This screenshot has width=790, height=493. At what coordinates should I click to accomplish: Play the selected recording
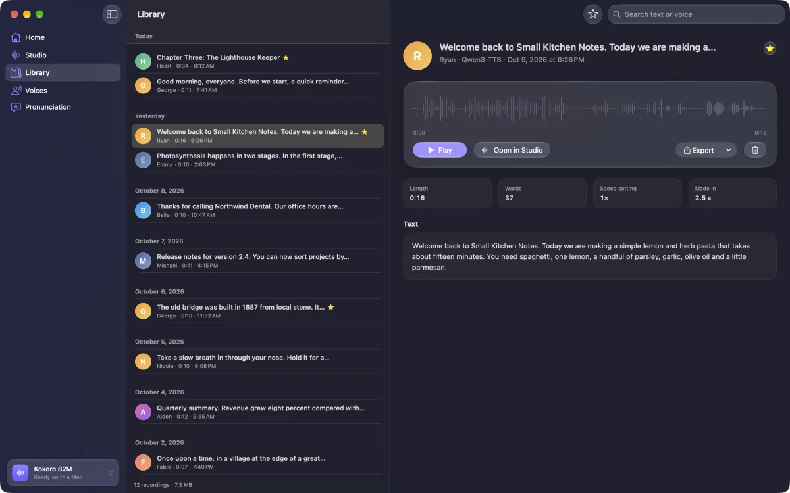[440, 150]
